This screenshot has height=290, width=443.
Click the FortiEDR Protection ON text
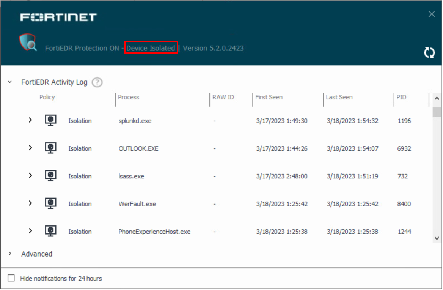pyautogui.click(x=82, y=48)
